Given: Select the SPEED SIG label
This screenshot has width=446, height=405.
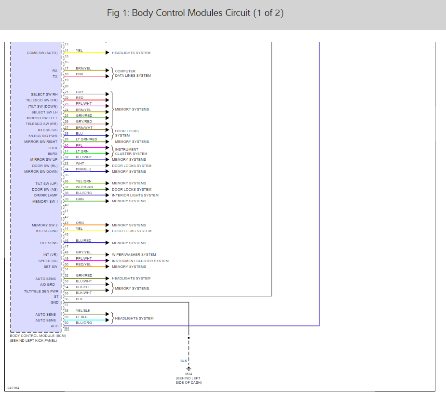Looking at the screenshot, I should click(x=48, y=261).
